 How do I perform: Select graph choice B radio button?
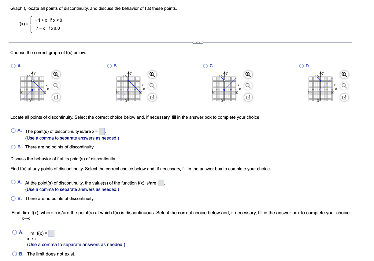[x=109, y=66]
